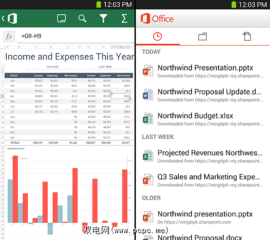Tap the AutoSum sigma icon
Screen dimensions: 270x240
[x=124, y=19]
